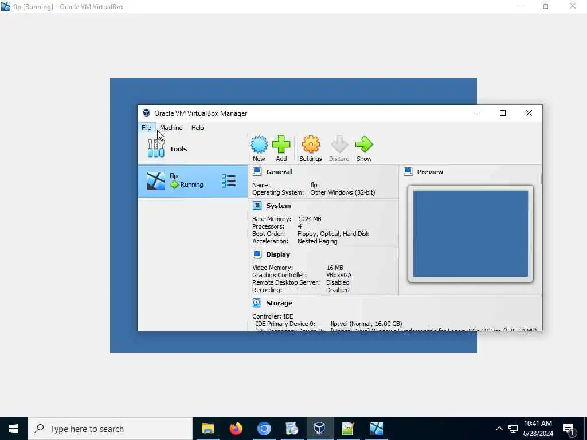The width and height of the screenshot is (587, 440).
Task: Click the disc tool taskbar icon beside the browser
Action: pyautogui.click(x=292, y=429)
